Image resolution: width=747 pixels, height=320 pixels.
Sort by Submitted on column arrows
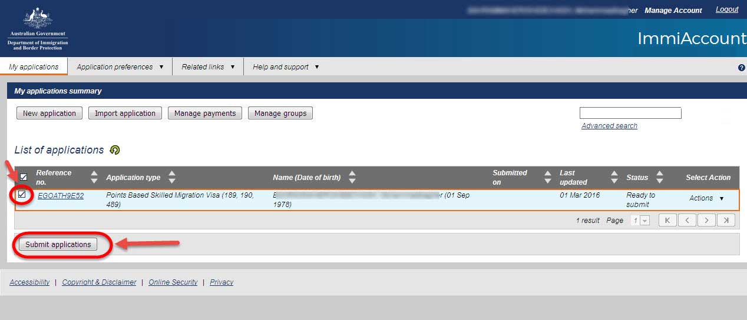click(x=547, y=177)
